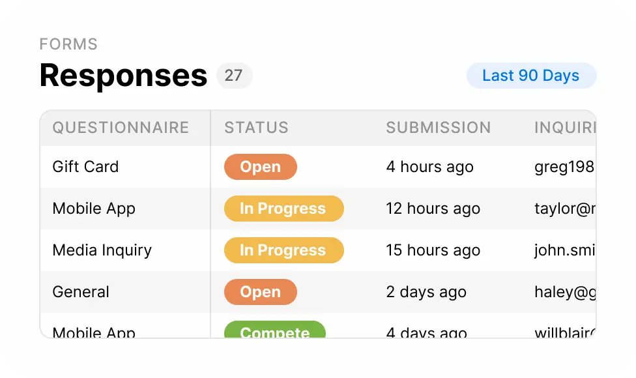Sort by the QUESTIONNAIRE column header
The height and width of the screenshot is (378, 636).
pyautogui.click(x=122, y=128)
